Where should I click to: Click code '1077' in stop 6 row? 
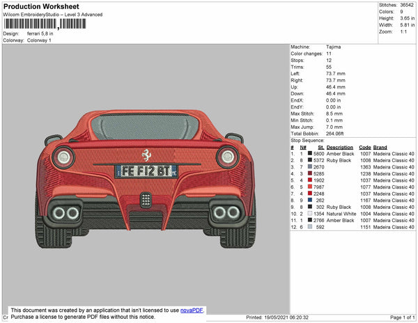[366, 187]
